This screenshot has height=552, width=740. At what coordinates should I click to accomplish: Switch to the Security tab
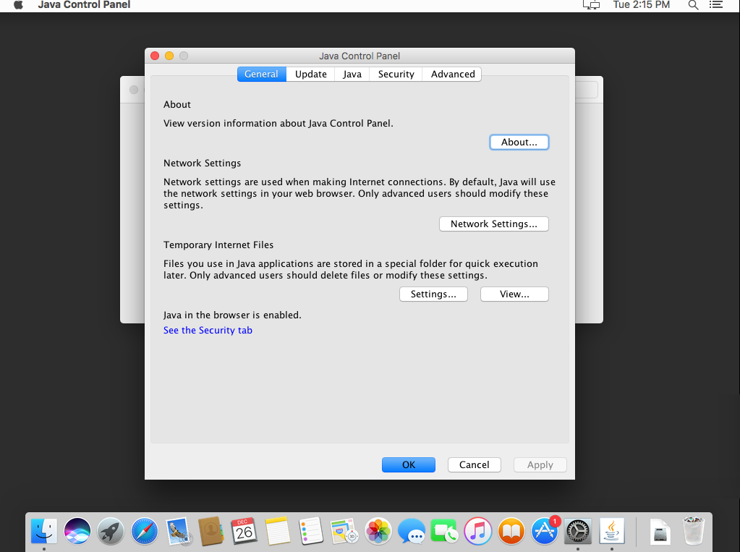click(x=396, y=74)
